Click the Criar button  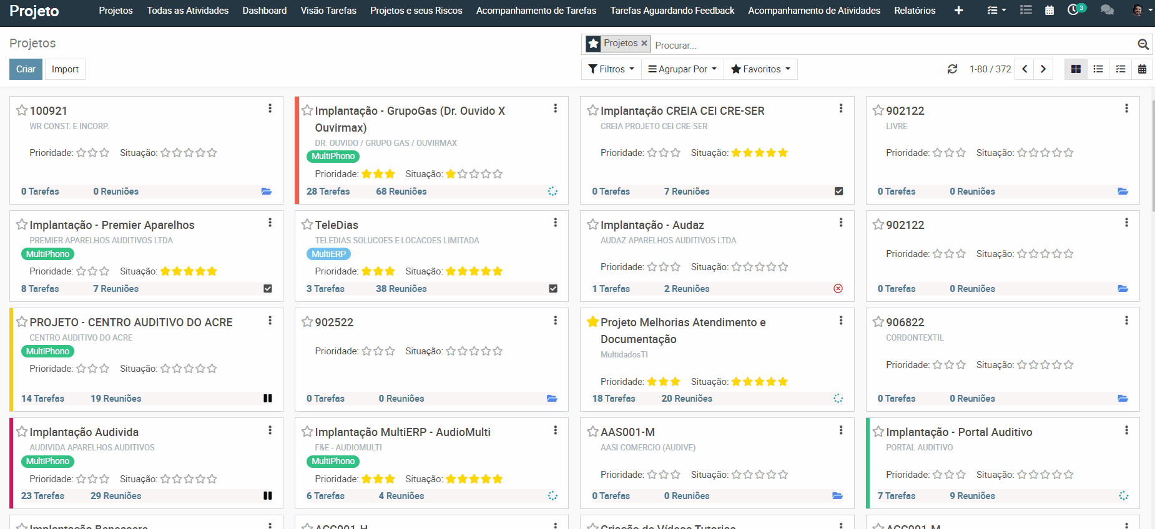tap(26, 69)
